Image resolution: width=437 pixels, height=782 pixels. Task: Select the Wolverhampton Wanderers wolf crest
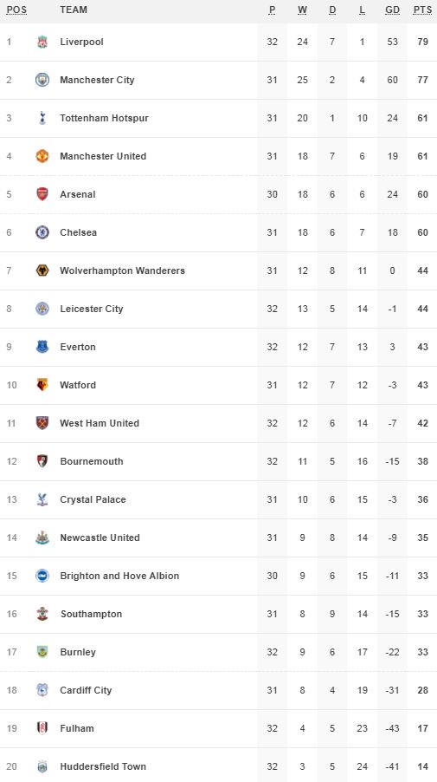click(x=42, y=270)
